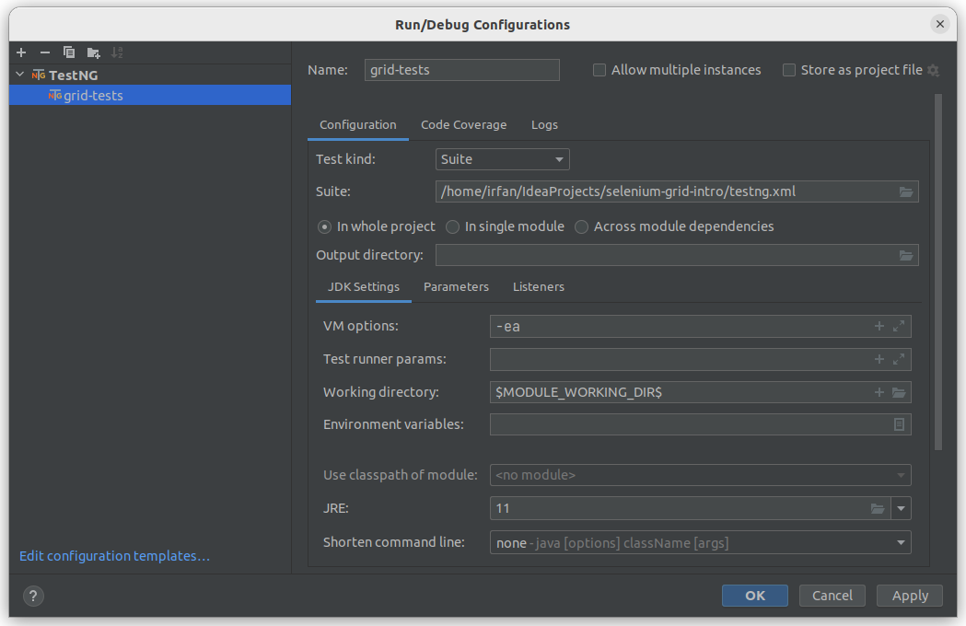This screenshot has width=966, height=626.
Task: Open Shorten command line dropdown
Action: click(x=701, y=543)
